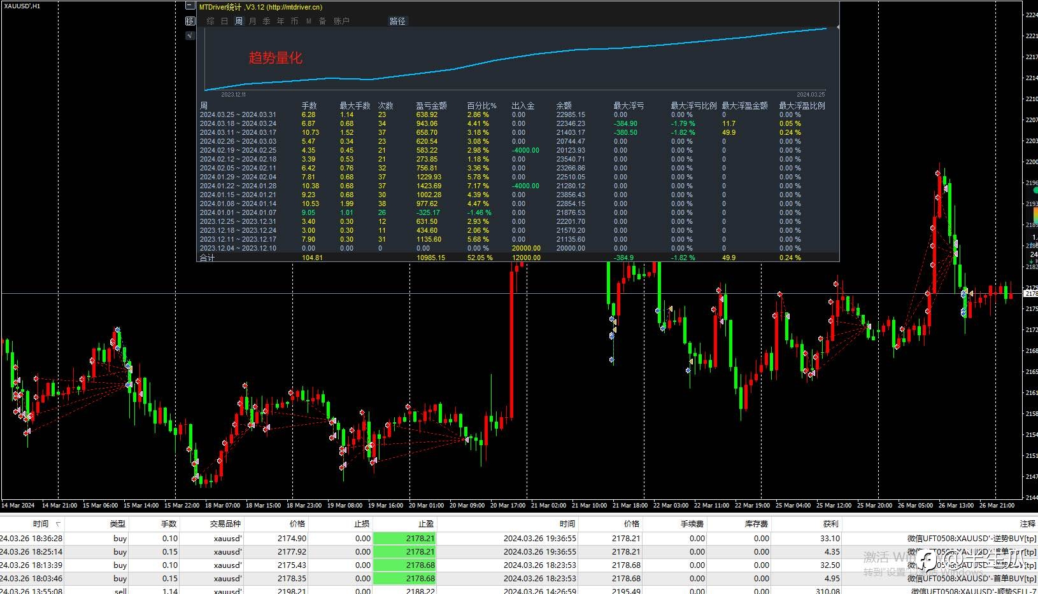
Task: Click the 止损 column header
Action: (361, 524)
